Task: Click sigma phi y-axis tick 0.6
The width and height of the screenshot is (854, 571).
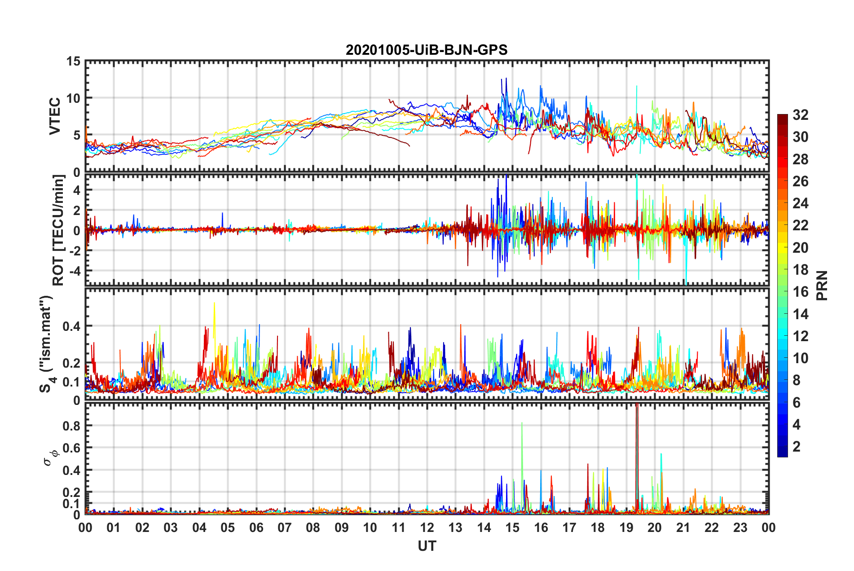Action: pyautogui.click(x=72, y=448)
